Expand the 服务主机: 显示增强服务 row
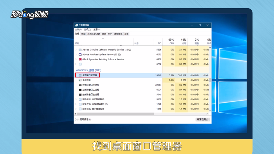This screenshot has height=154, width=274. coord(76,109)
